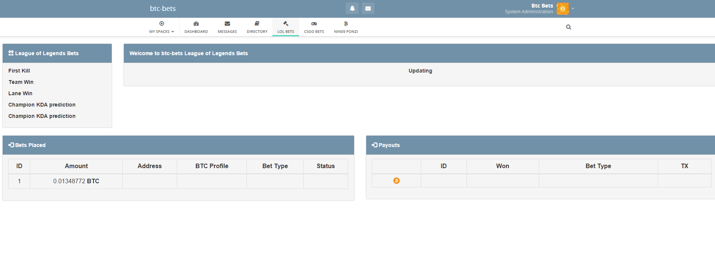Open the Messages tab
Image resolution: width=715 pixels, height=266 pixels.
[227, 27]
